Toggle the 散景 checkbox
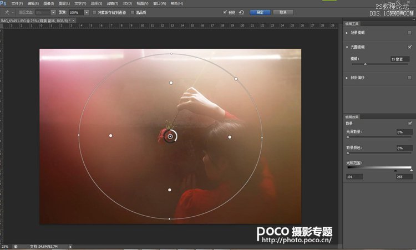The width and height of the screenshot is (416, 250). click(x=410, y=123)
